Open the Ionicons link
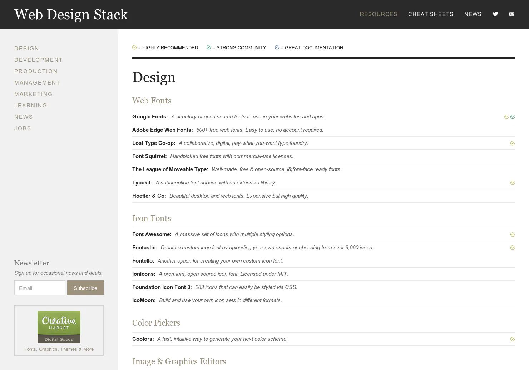 tap(144, 274)
